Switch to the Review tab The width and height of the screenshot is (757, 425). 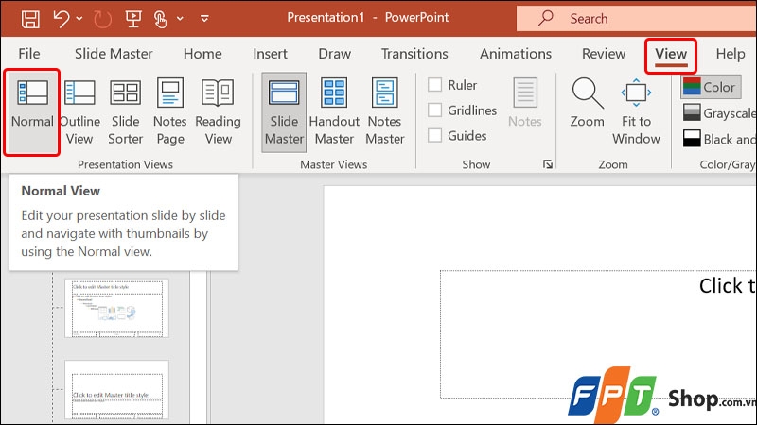tap(604, 54)
